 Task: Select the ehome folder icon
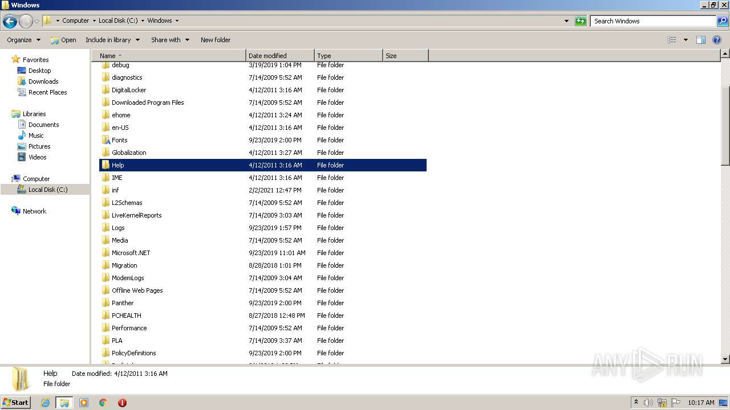tap(106, 115)
